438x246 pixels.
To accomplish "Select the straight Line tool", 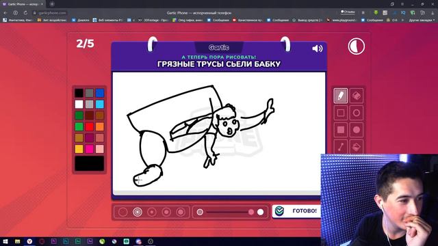I will pyautogui.click(x=341, y=146).
